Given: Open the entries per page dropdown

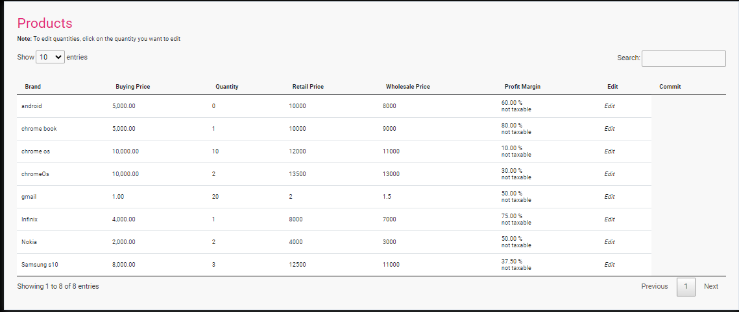Looking at the screenshot, I should (51, 57).
